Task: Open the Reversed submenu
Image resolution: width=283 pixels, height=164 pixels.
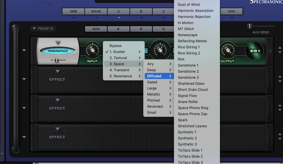Action: click(159, 107)
